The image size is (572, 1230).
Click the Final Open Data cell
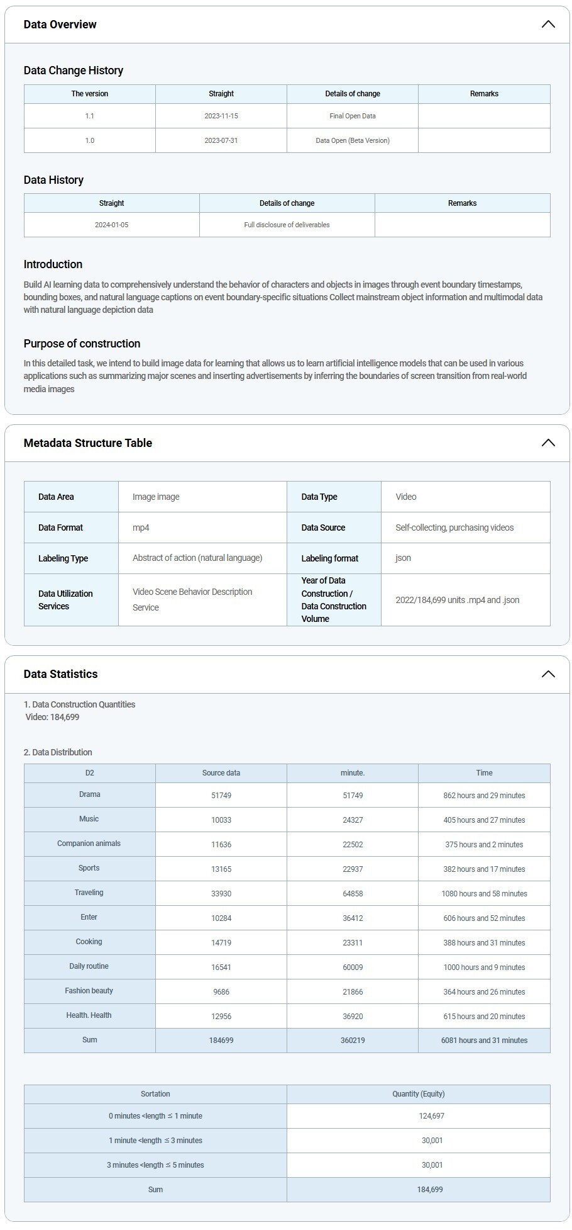pos(353,116)
